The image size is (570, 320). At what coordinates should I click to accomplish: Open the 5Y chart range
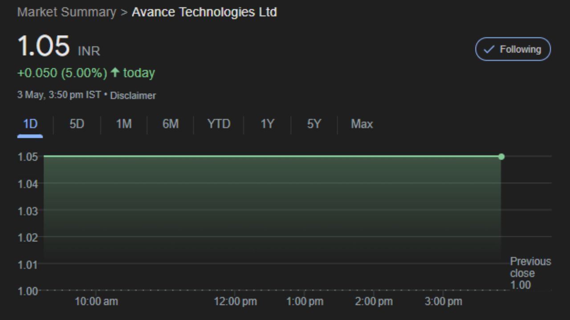tap(313, 124)
